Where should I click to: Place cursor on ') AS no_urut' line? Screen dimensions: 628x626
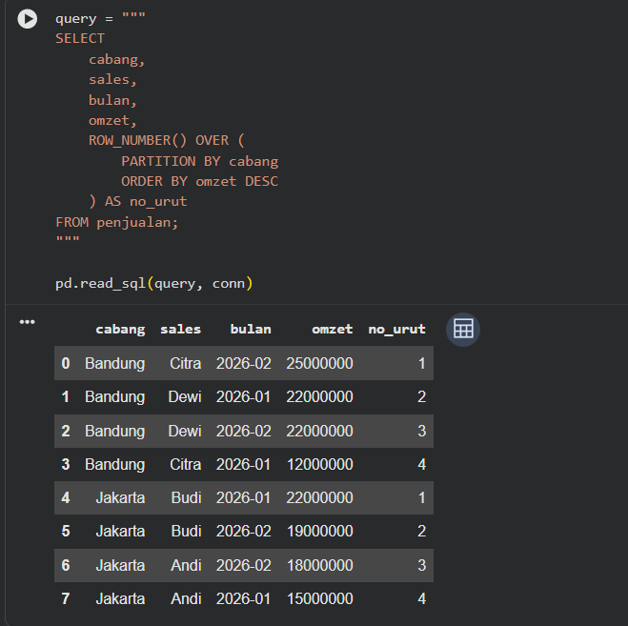click(x=137, y=201)
